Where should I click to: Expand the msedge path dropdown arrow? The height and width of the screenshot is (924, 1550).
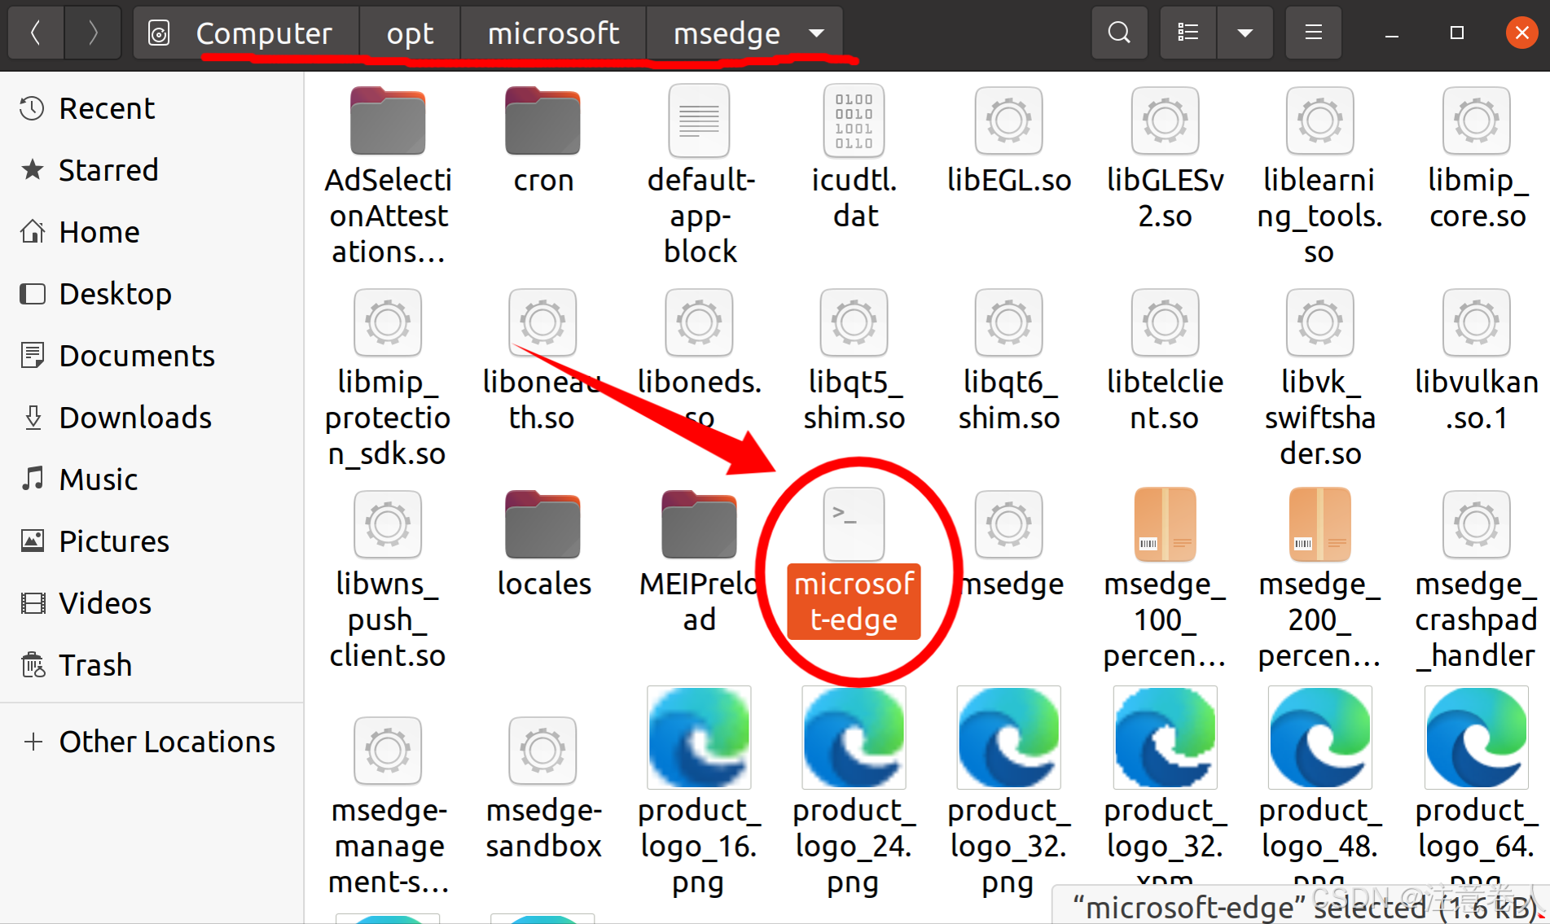(816, 33)
